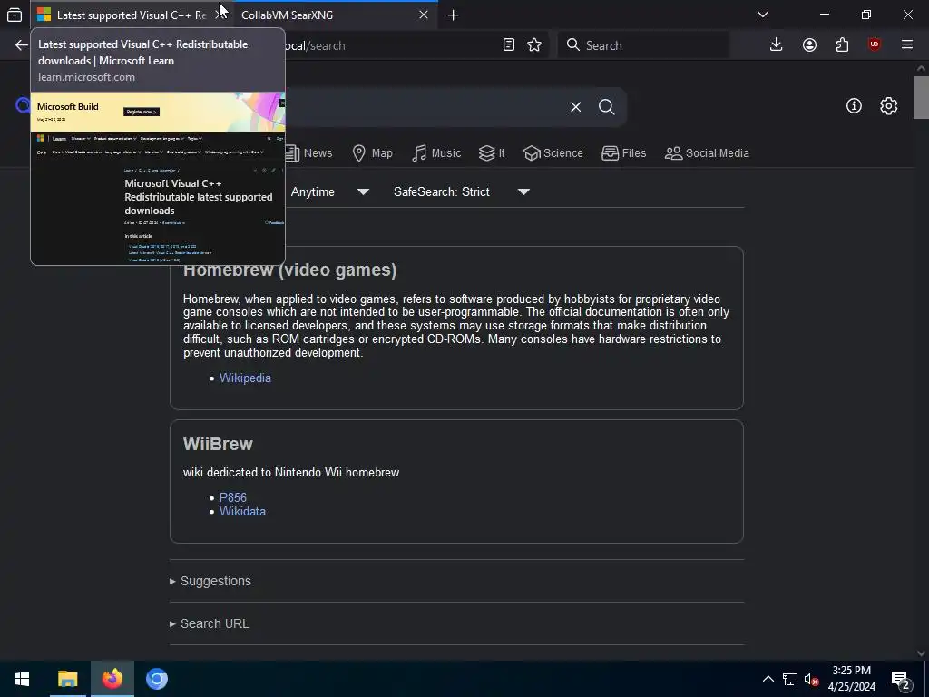Image resolution: width=929 pixels, height=697 pixels.
Task: Switch to the Latest supported Visual C++ tab
Action: point(131,15)
